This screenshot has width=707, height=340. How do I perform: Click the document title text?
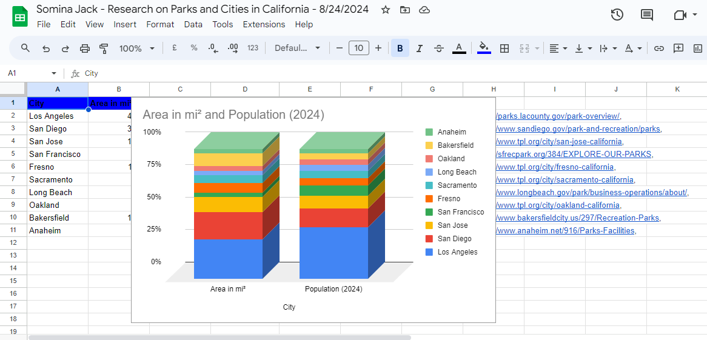click(x=203, y=9)
